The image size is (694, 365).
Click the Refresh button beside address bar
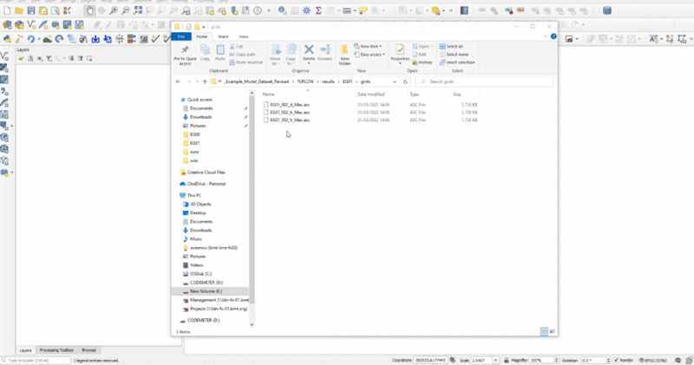click(405, 81)
